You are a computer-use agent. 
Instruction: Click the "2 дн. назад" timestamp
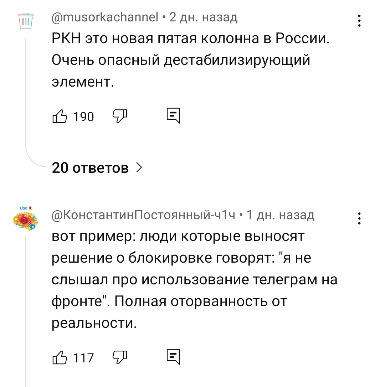(x=203, y=17)
